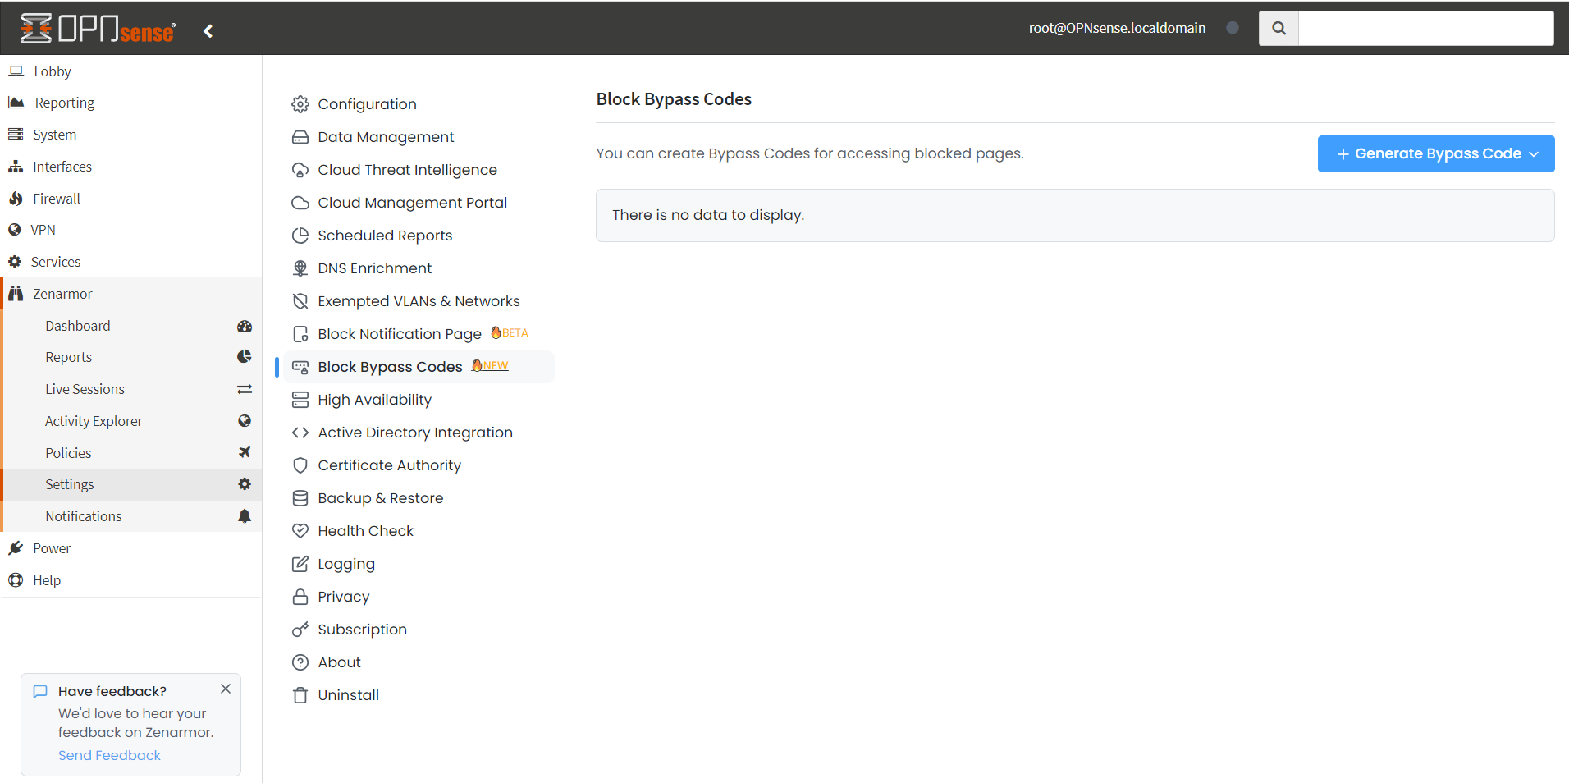1569x783 pixels.
Task: Click the Configuration gear icon
Action: point(300,104)
